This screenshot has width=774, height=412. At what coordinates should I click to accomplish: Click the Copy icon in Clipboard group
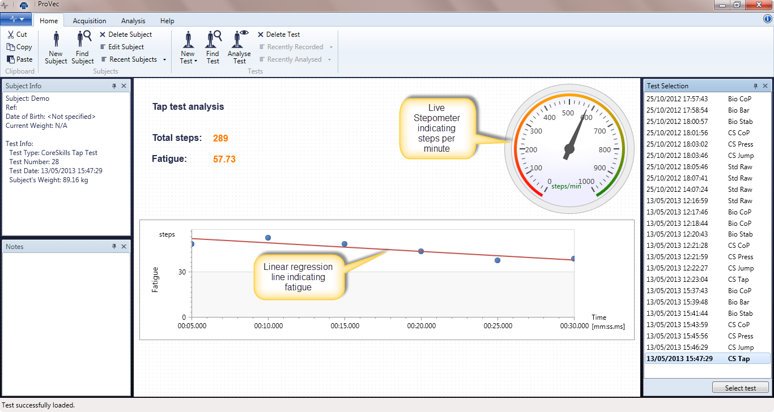(x=11, y=47)
